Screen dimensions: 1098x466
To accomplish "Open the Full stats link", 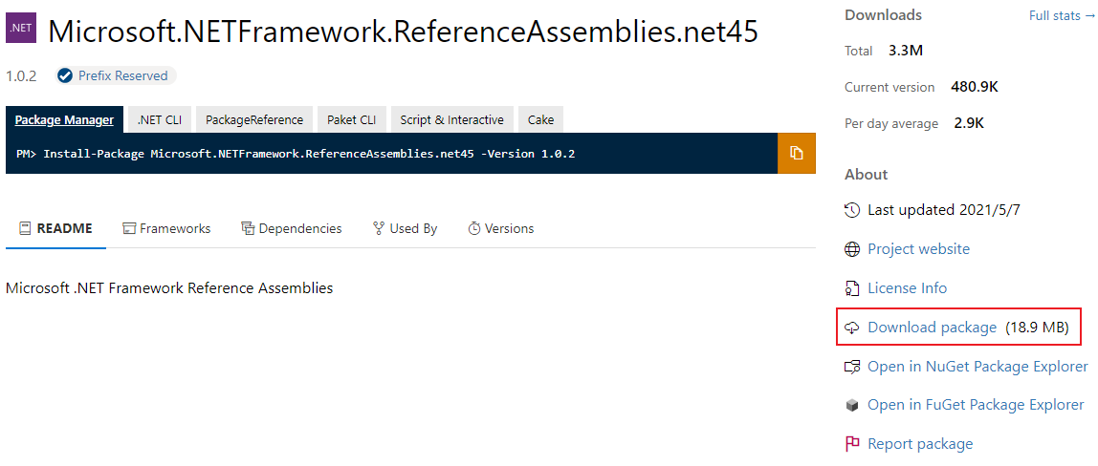I will pos(1062,16).
